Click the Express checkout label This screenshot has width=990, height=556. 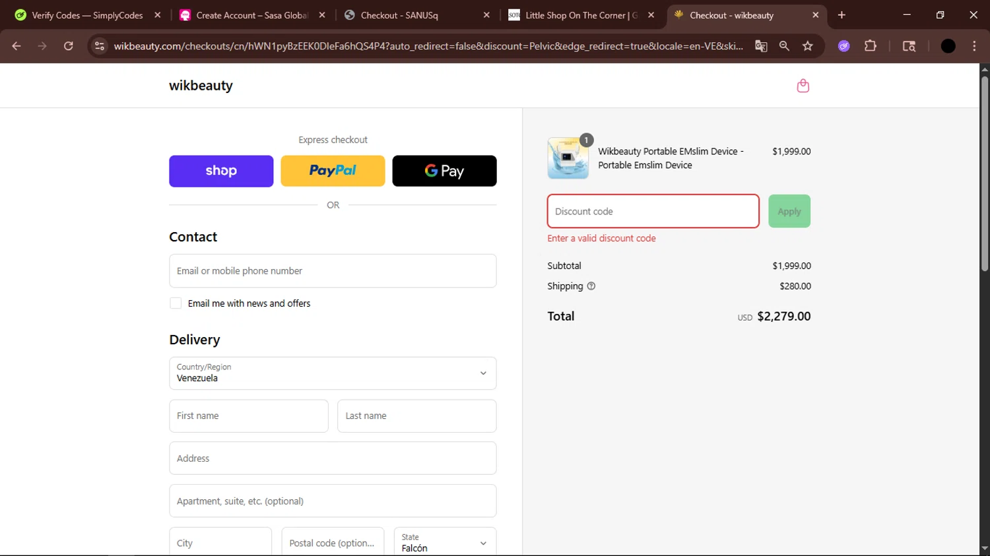coord(333,140)
